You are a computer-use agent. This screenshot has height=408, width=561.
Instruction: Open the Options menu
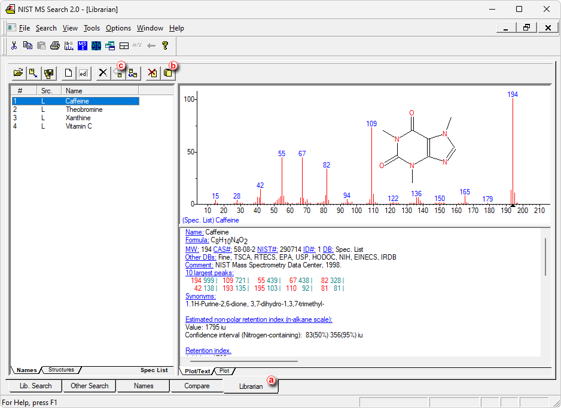click(x=118, y=28)
